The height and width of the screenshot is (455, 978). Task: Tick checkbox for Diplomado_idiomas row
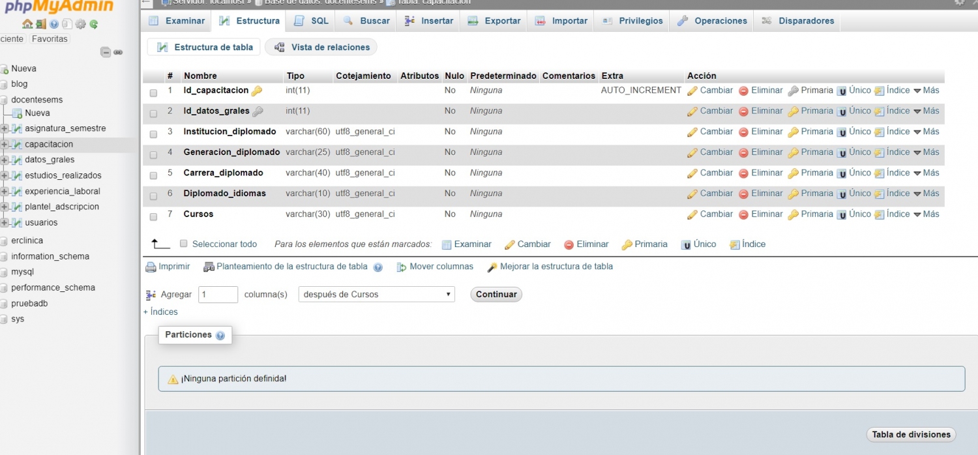click(153, 196)
